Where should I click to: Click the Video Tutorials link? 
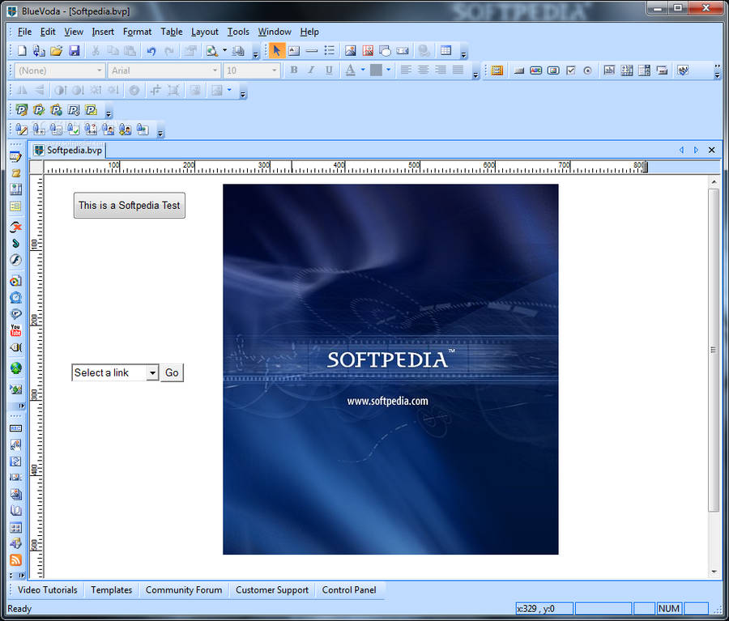48,590
